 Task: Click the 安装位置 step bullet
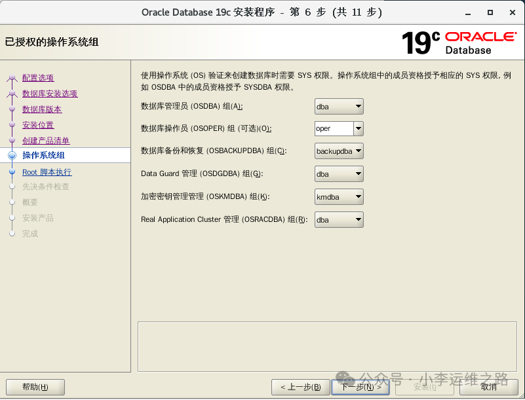coord(12,124)
